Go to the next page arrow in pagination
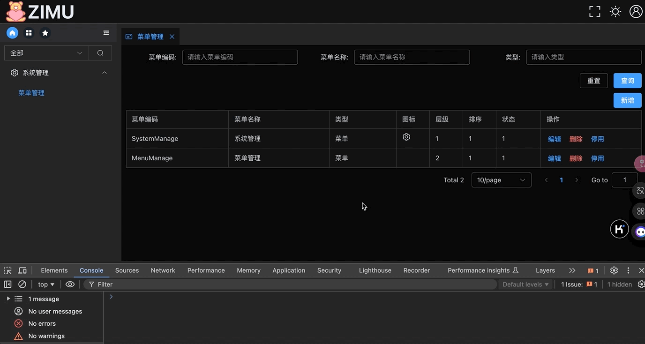Image resolution: width=645 pixels, height=344 pixels. tap(577, 180)
